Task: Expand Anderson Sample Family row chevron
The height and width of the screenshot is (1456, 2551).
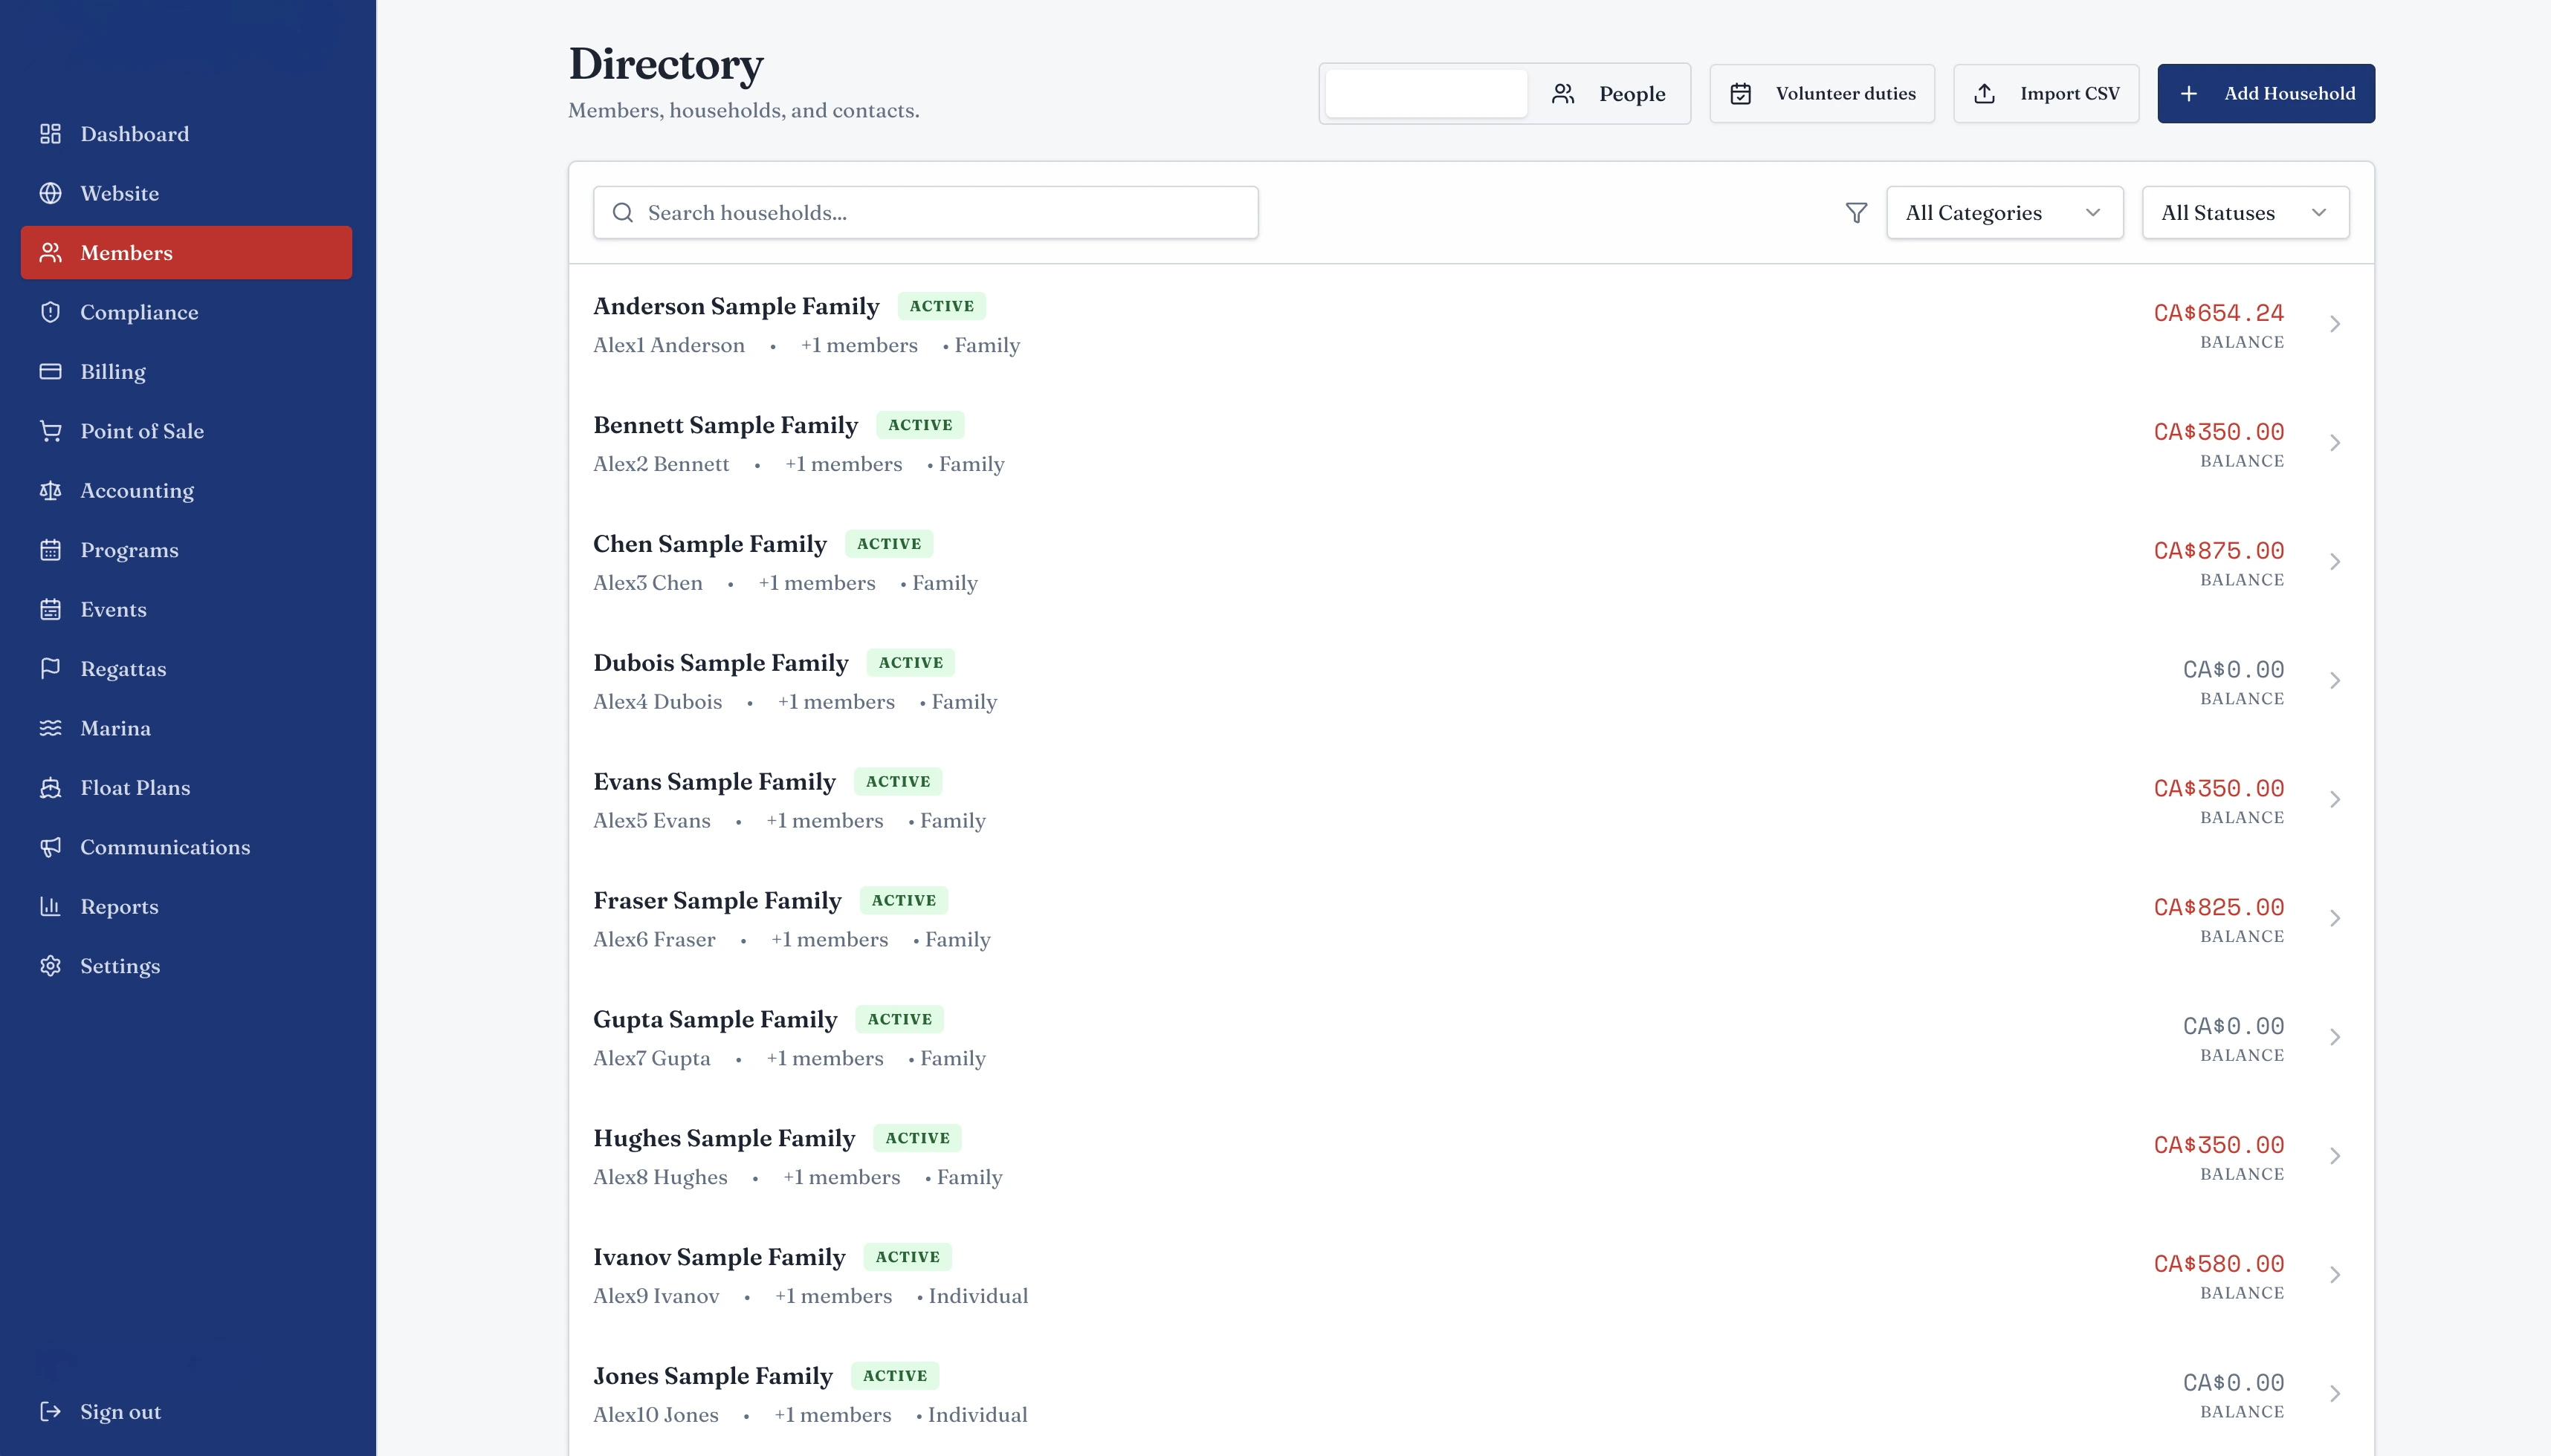Action: [x=2335, y=324]
